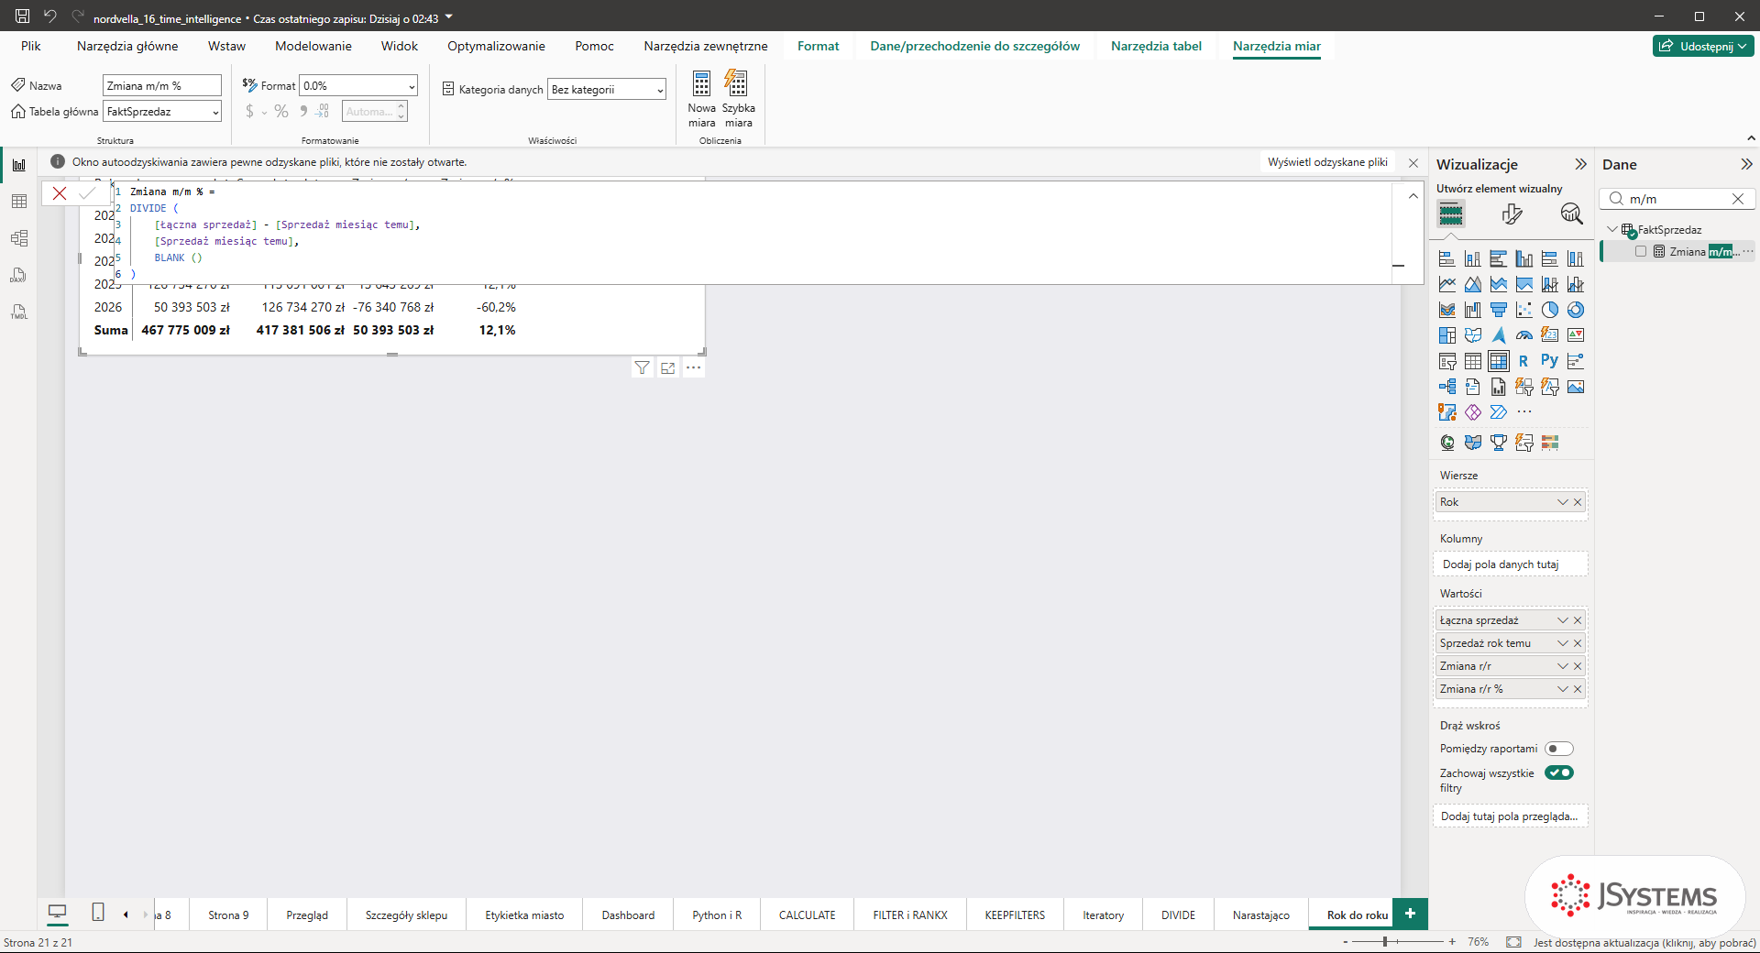Click 'Wyświetl odzyskane pliki' button
This screenshot has height=953, width=1760.
1327,162
